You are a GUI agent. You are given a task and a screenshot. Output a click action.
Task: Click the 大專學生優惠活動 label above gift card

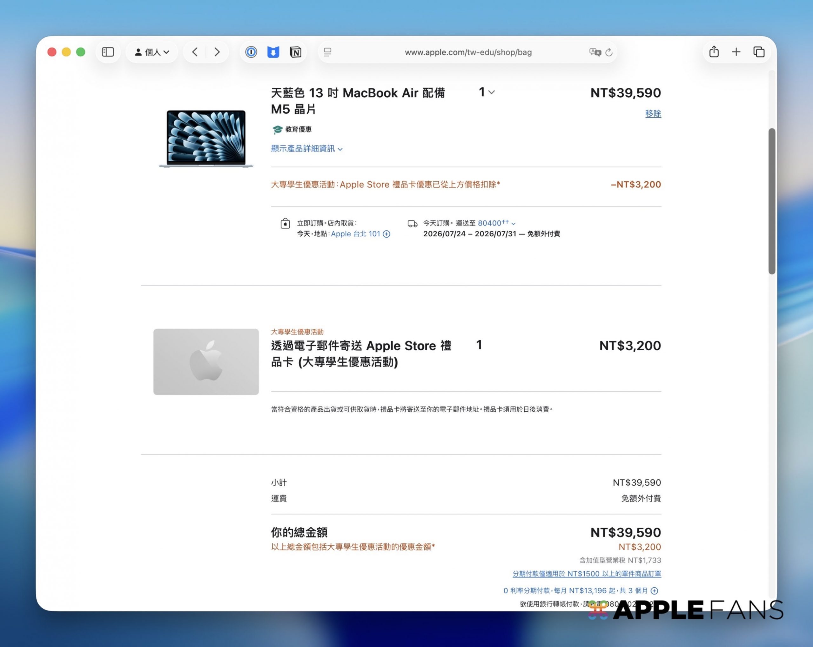pos(297,332)
